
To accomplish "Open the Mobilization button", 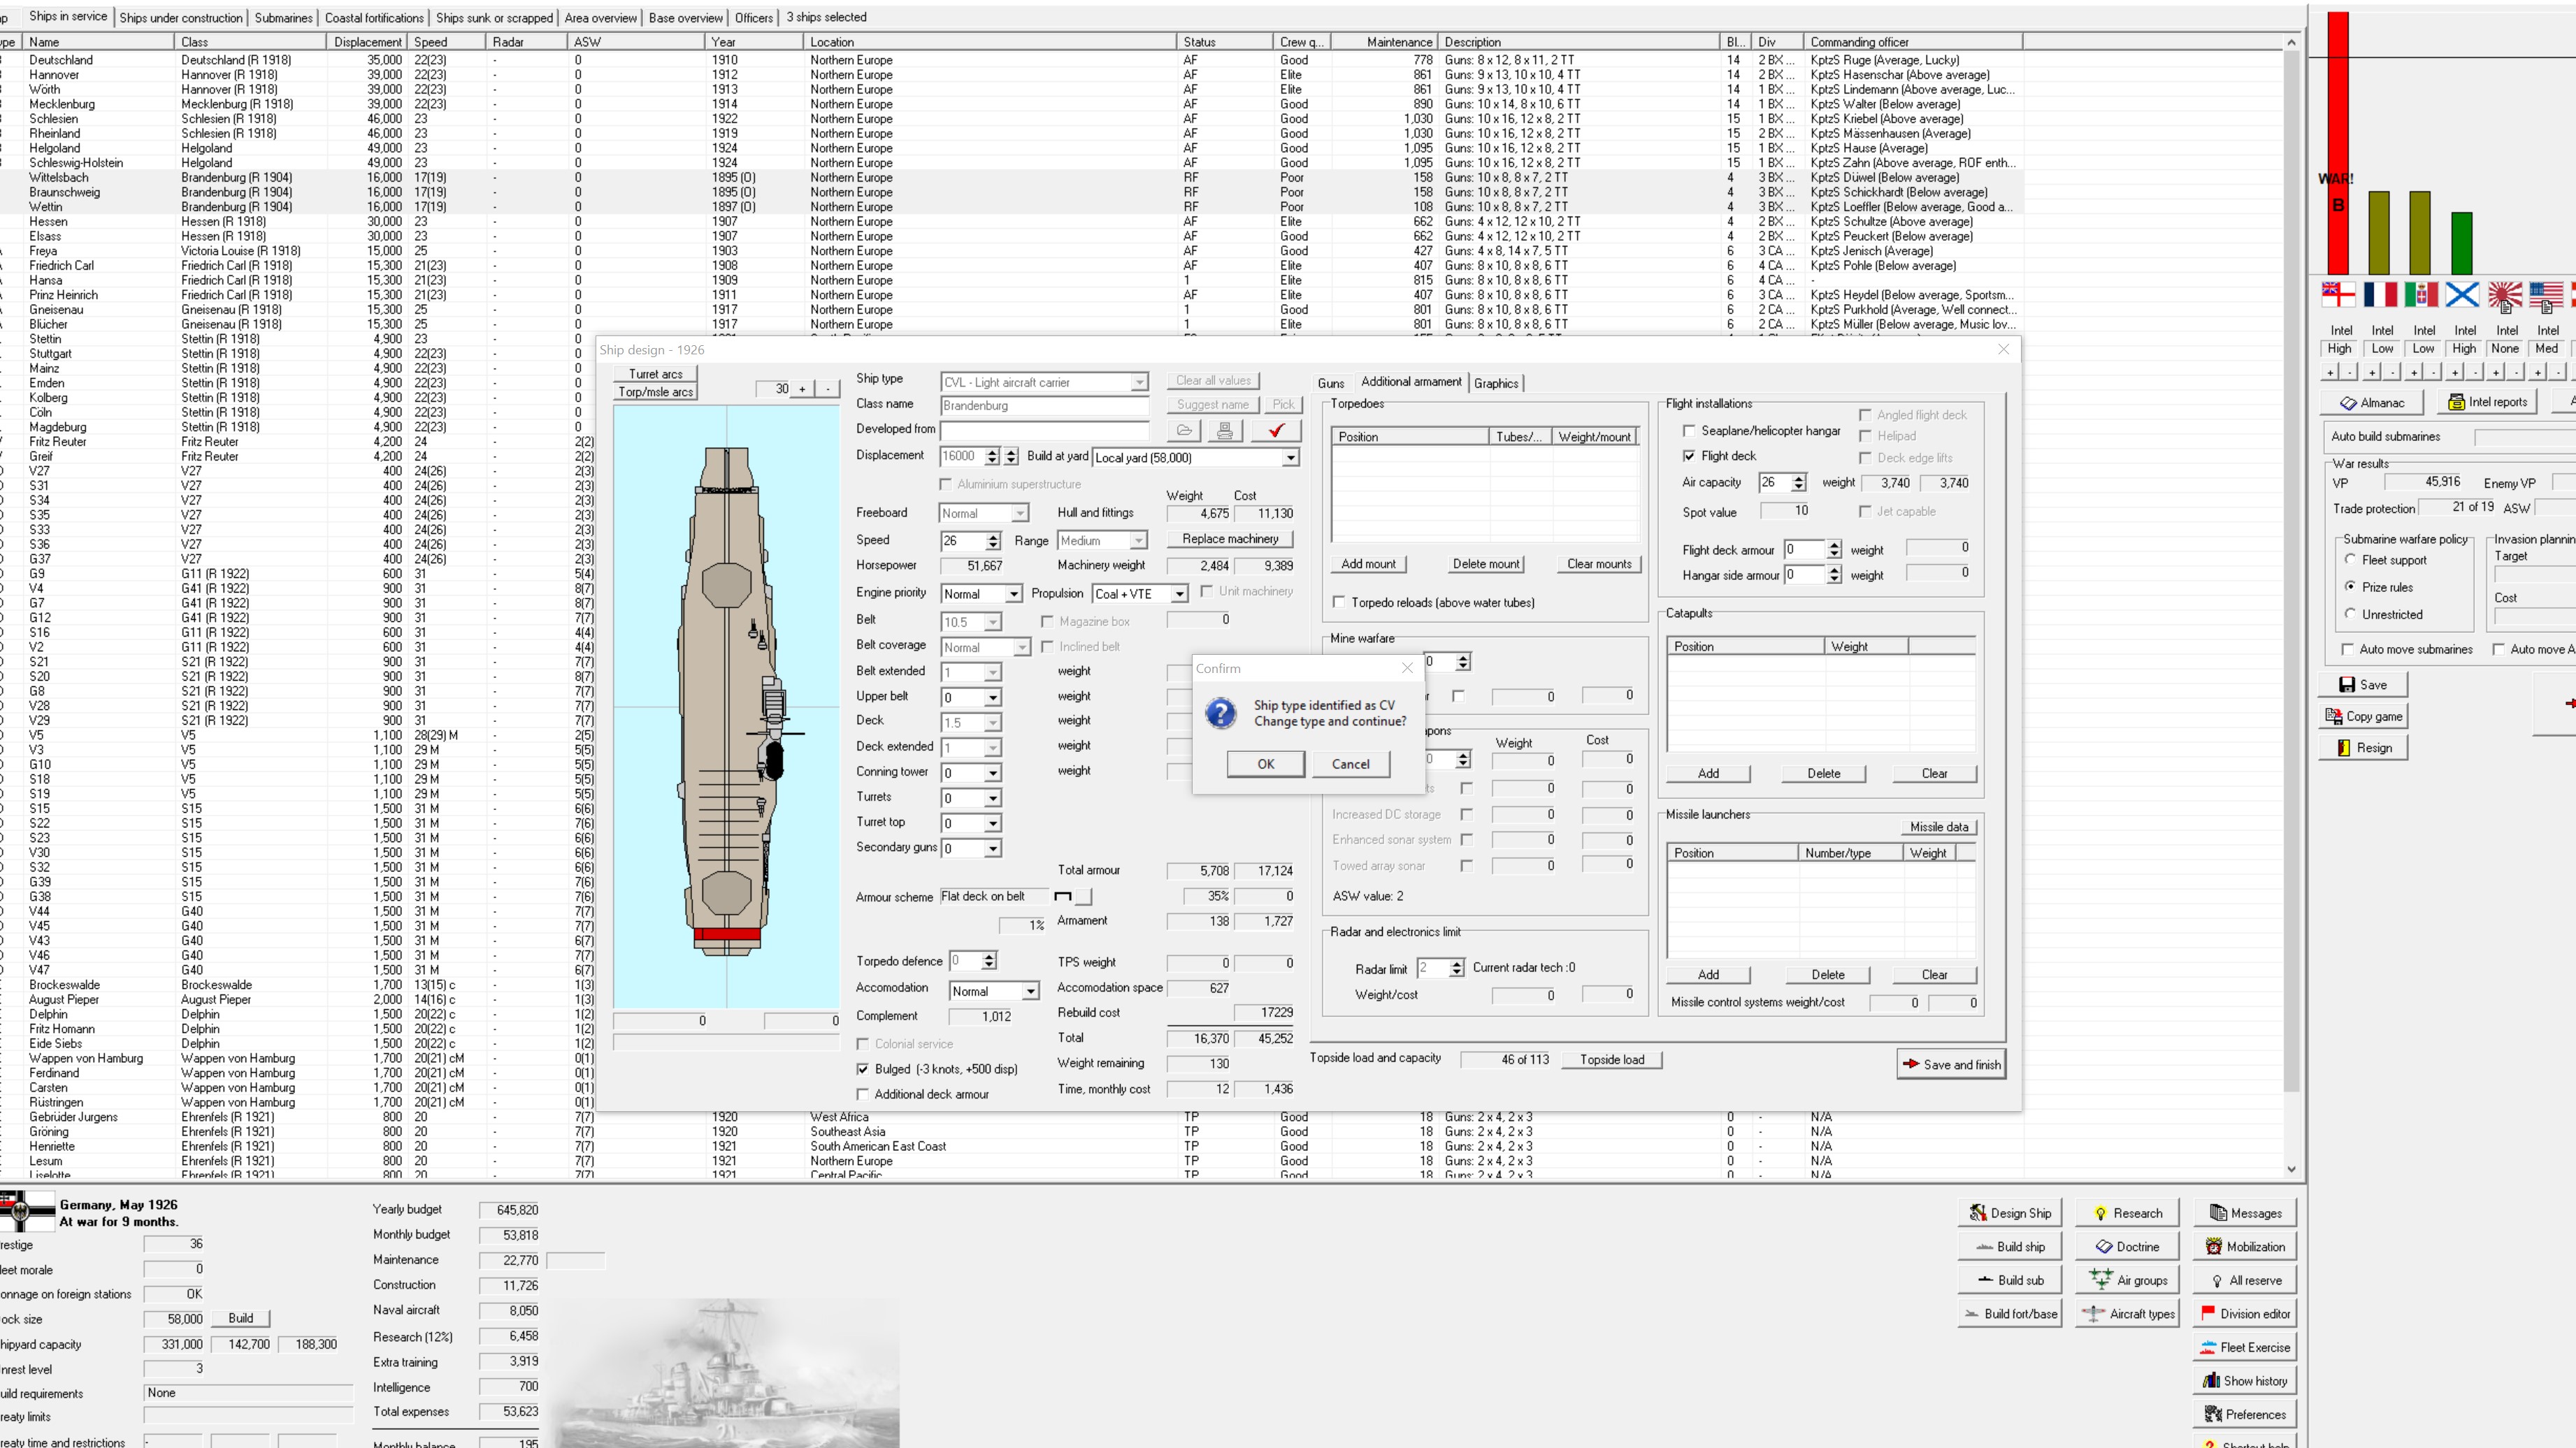I will (2245, 1247).
